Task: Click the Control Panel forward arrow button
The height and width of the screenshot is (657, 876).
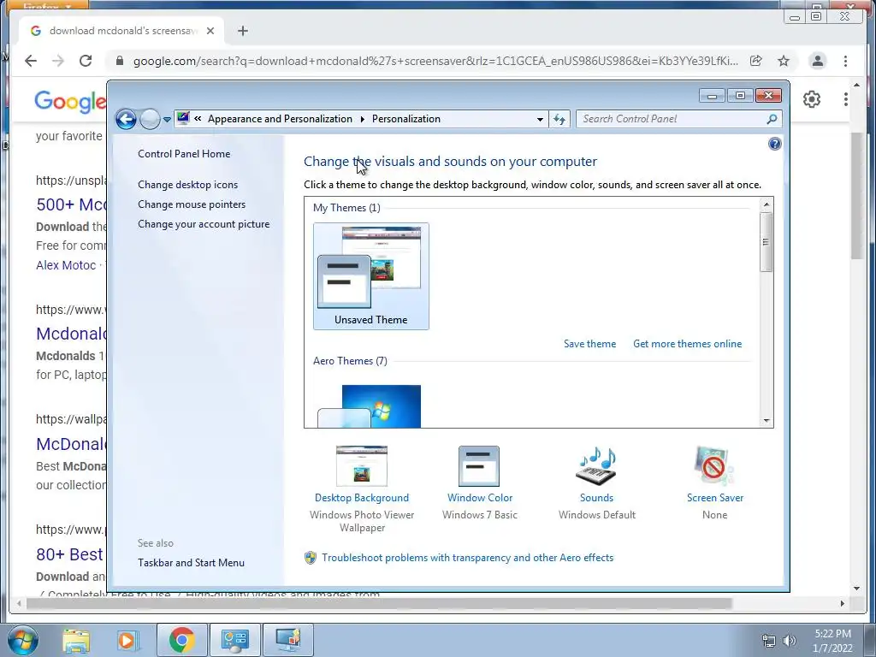Action: 150,119
